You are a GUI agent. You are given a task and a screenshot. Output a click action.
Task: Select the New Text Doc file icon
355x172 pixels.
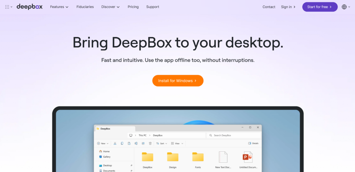(223, 157)
